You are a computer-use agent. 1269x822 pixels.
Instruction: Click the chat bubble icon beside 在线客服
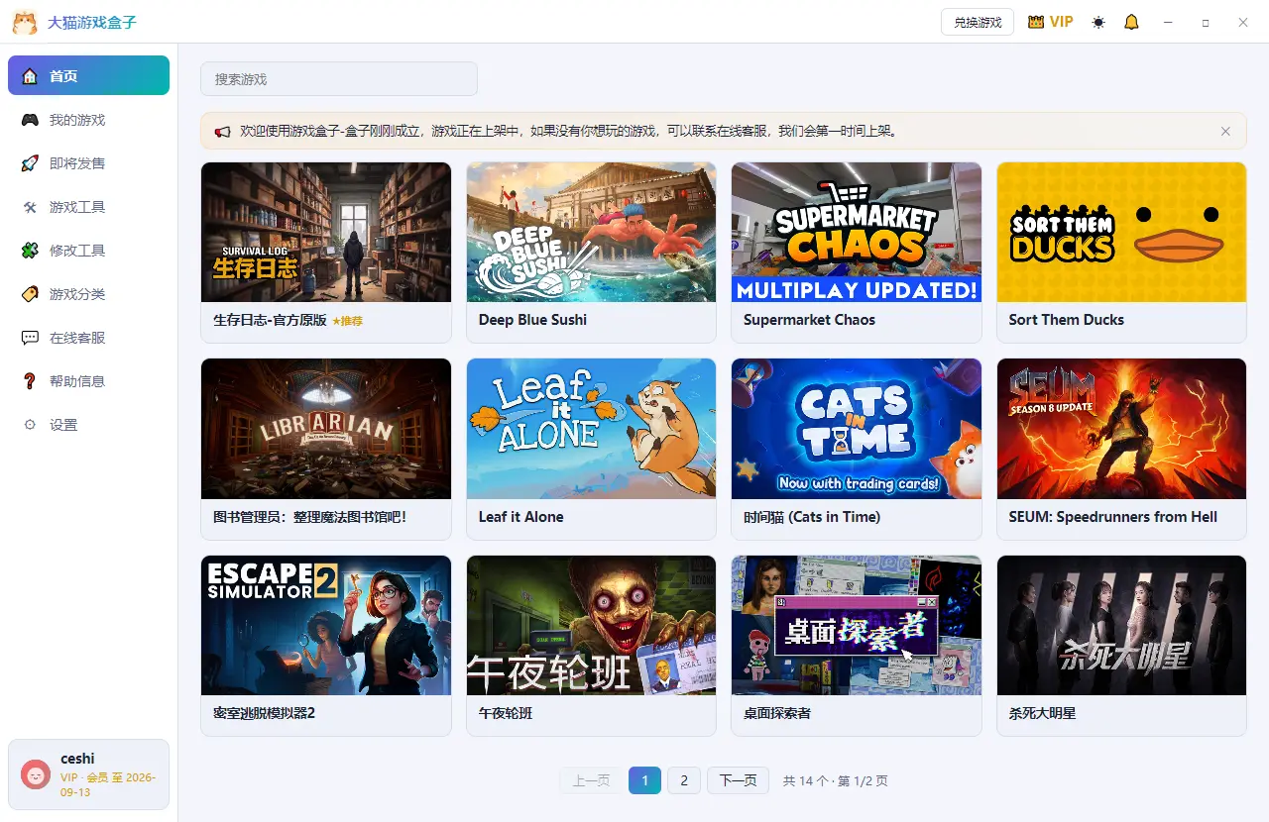coord(30,338)
